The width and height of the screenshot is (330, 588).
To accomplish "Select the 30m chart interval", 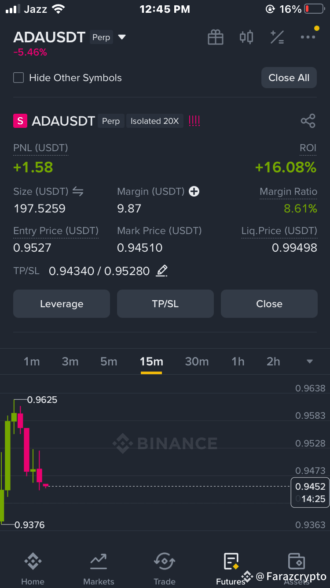I will coord(197,361).
